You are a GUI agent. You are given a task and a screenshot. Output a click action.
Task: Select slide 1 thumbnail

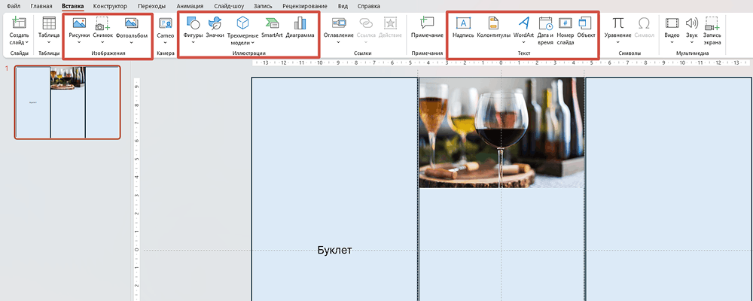coord(67,102)
